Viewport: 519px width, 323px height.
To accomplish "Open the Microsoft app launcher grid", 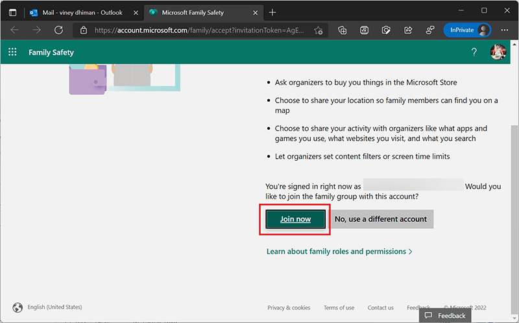I will pyautogui.click(x=12, y=52).
